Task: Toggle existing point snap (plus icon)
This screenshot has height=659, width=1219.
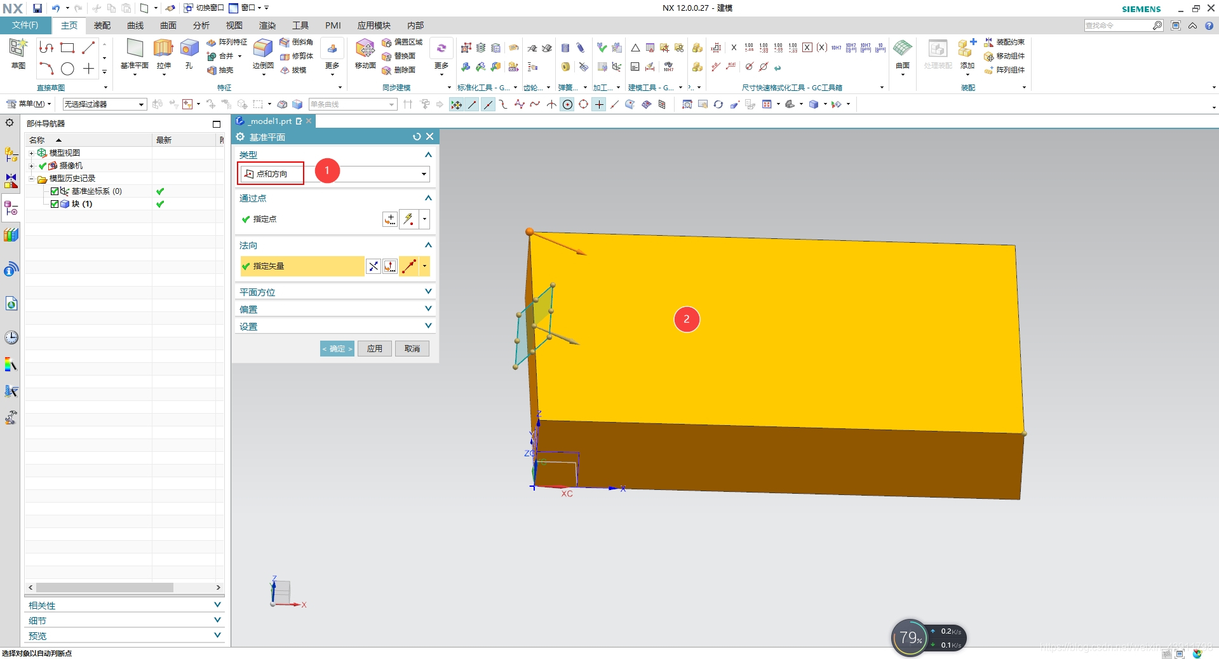Action: click(599, 105)
